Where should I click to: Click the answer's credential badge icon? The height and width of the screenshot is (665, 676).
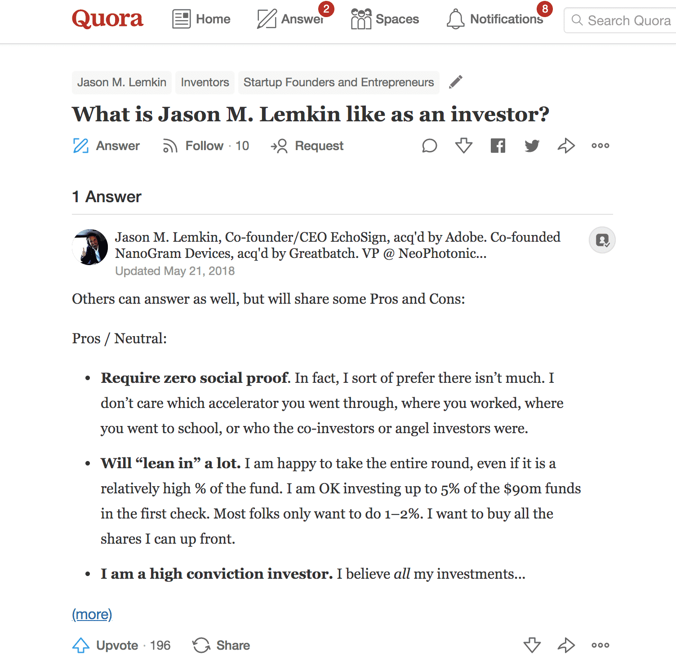coord(602,240)
